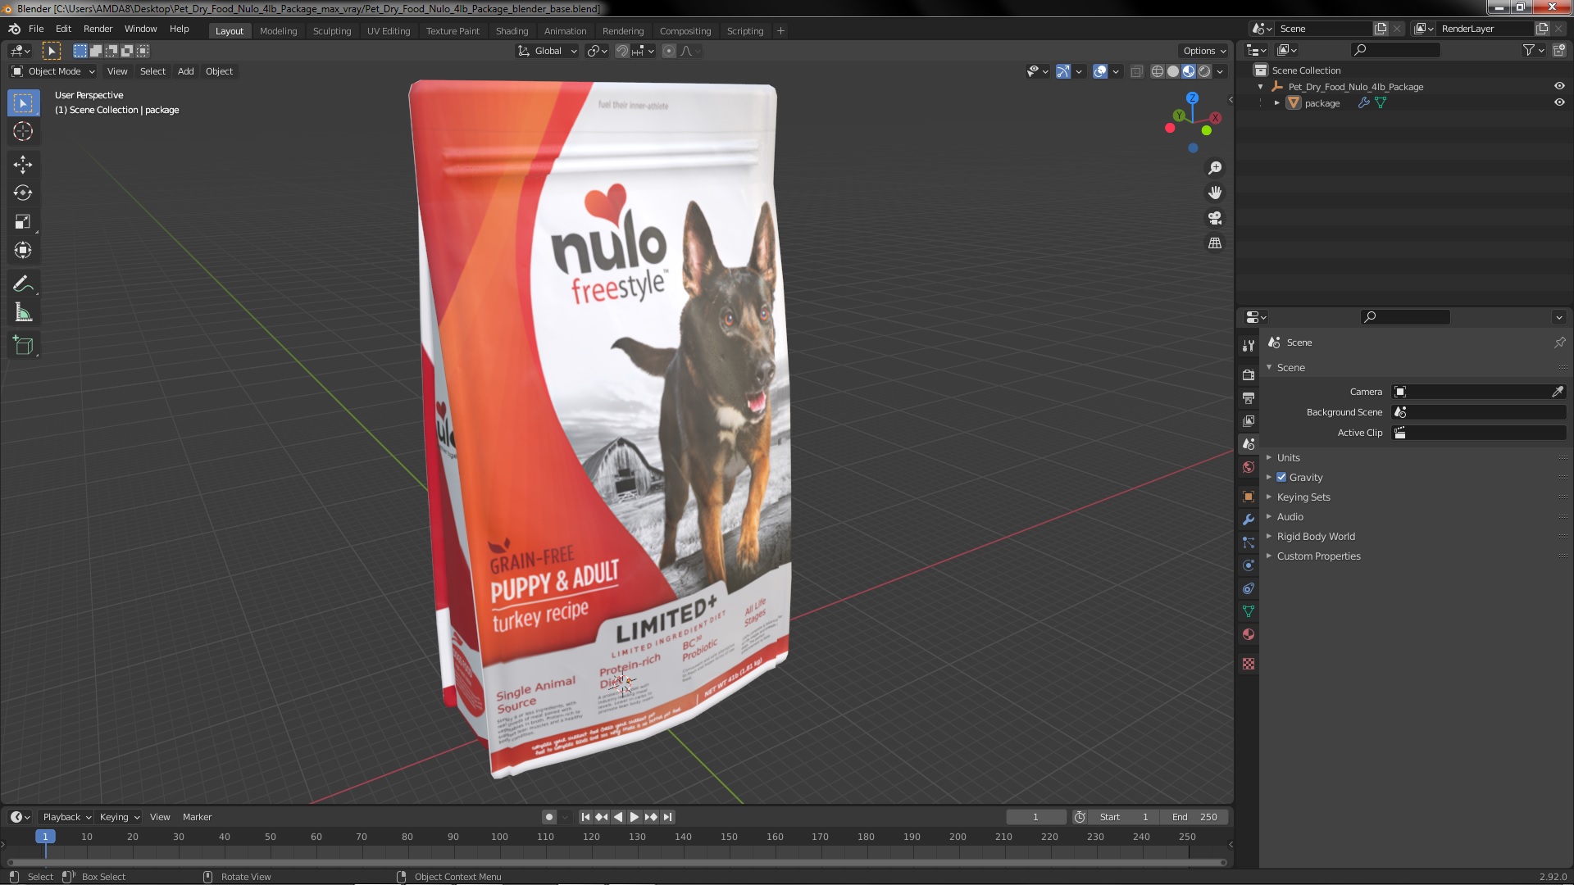1574x885 pixels.
Task: Play the animation forward
Action: click(634, 817)
